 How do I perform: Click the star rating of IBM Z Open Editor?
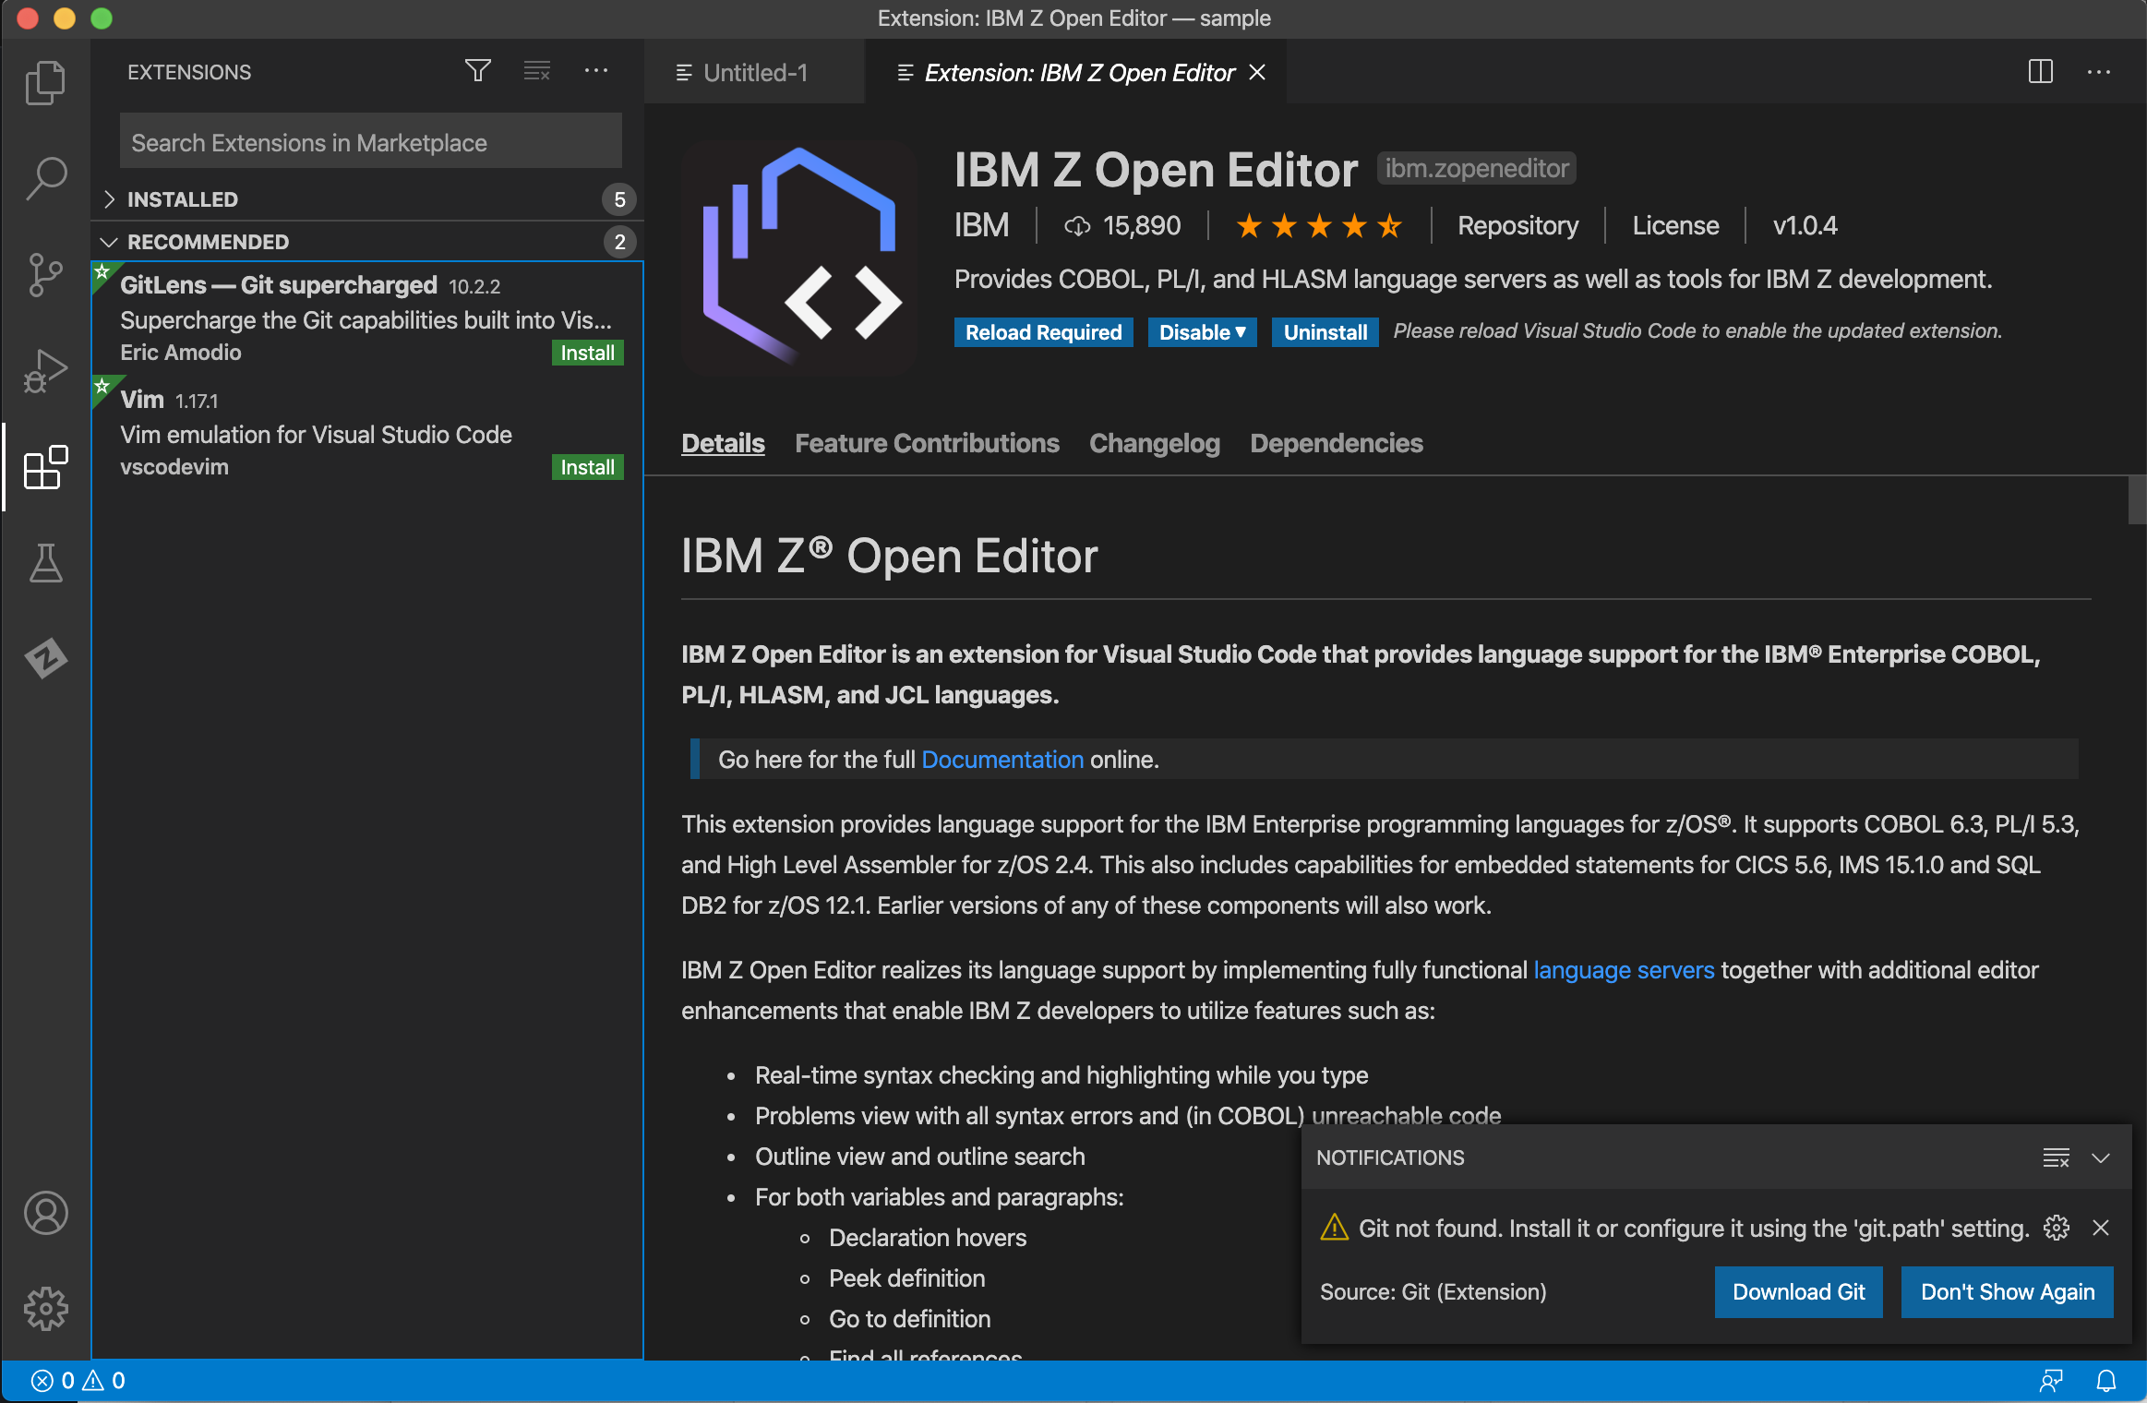click(1318, 225)
